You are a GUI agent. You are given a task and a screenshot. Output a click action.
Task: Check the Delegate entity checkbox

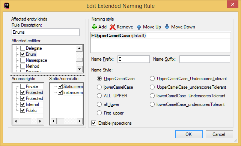point(23,48)
